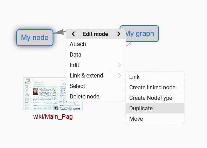
Task: Click Select in the context menu
Action: tap(96, 86)
